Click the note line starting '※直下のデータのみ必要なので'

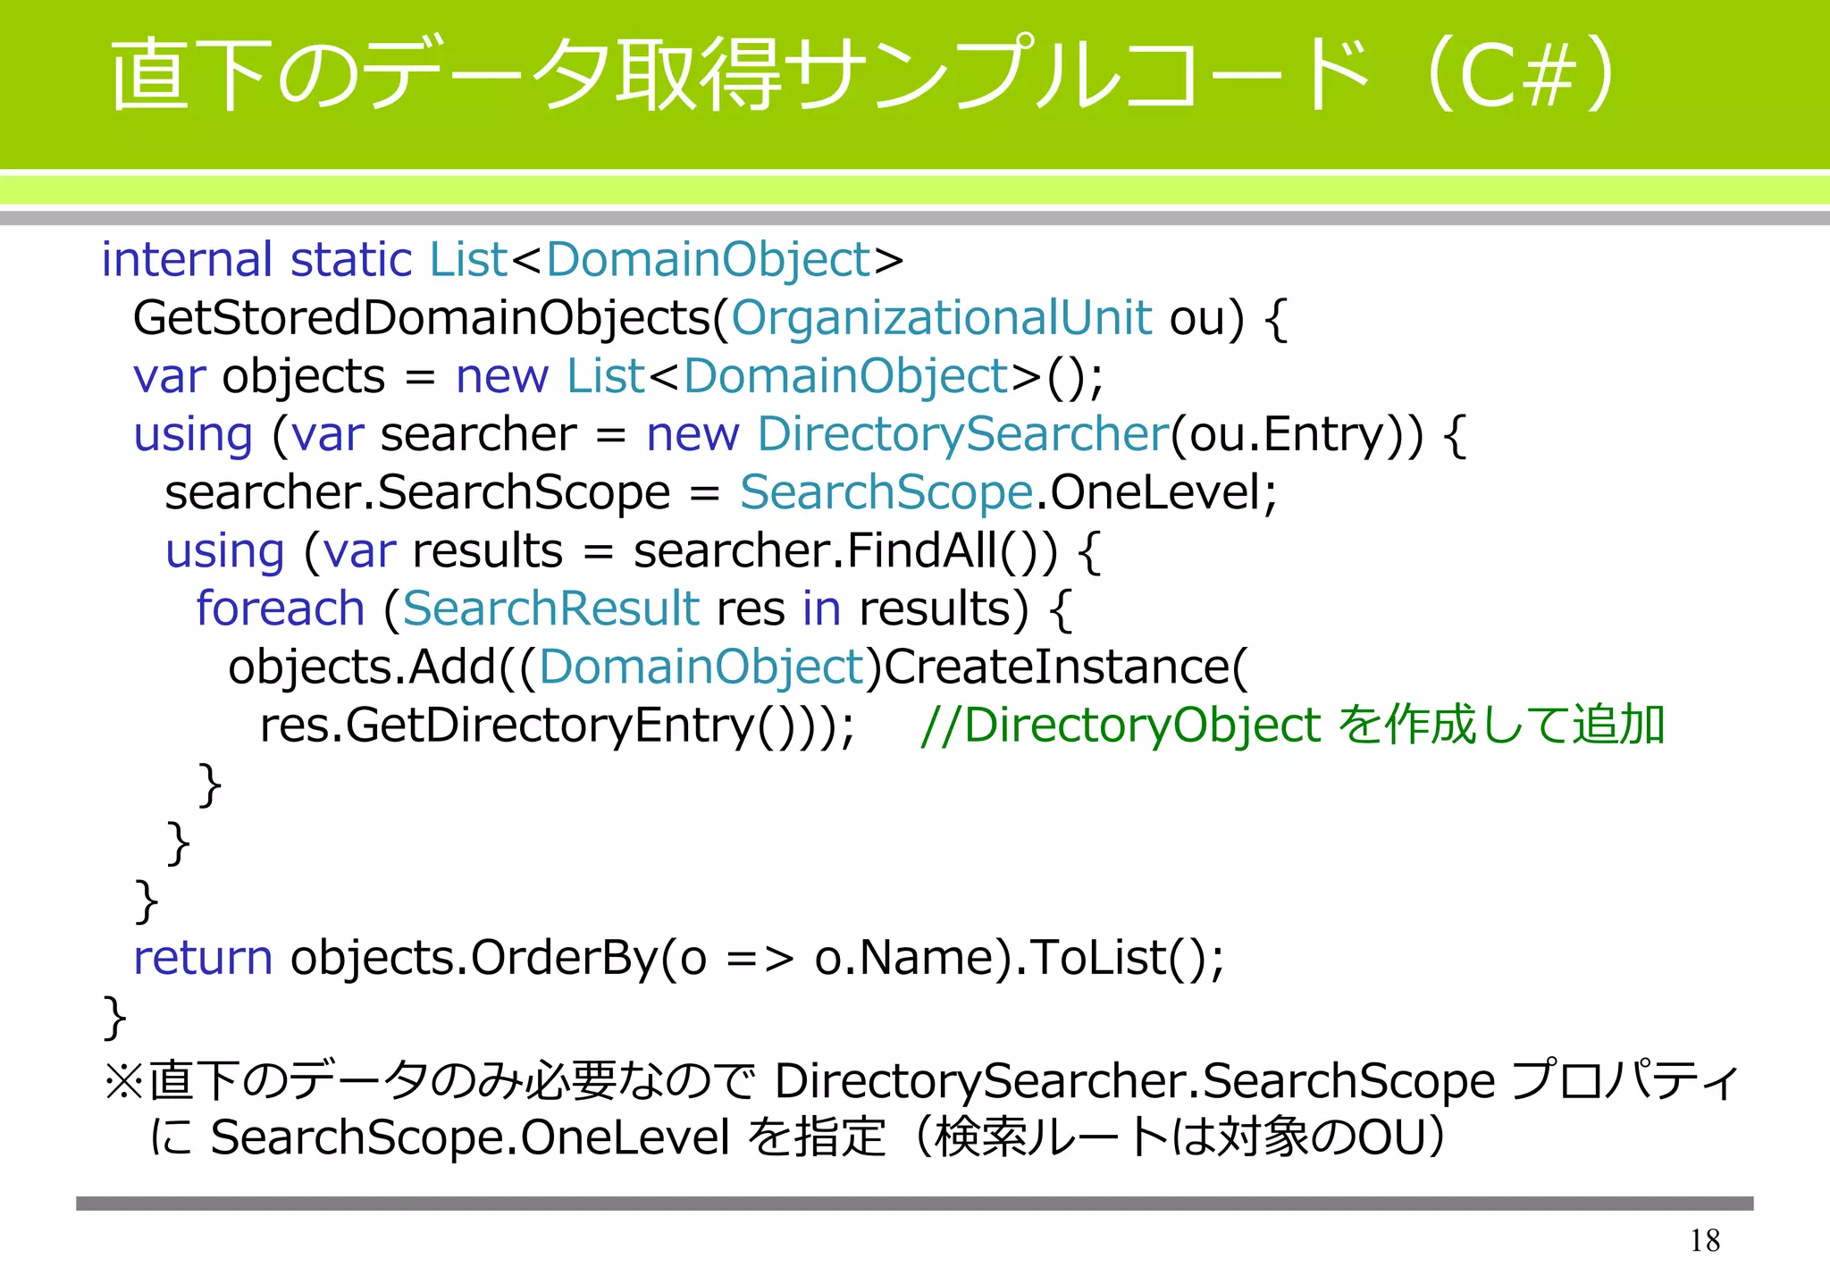922,1081
